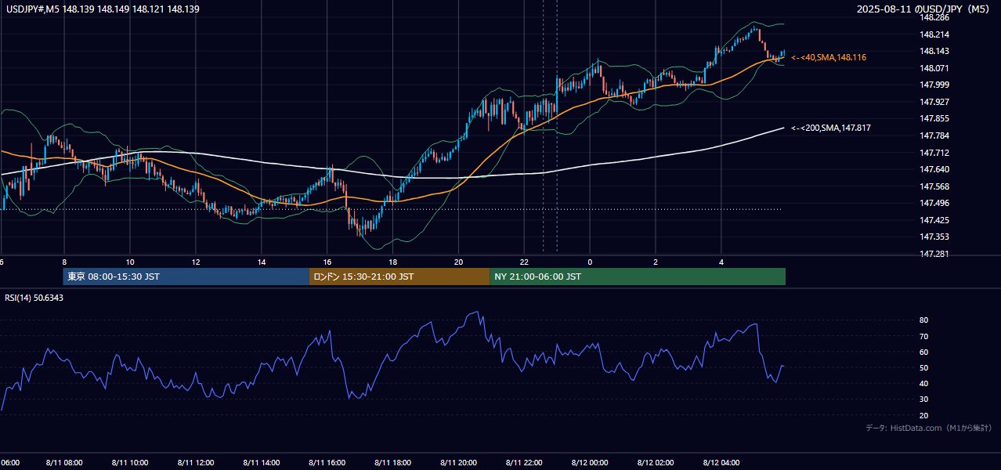Click hour marker 18 under price chart
The image size is (1001, 470).
(393, 262)
